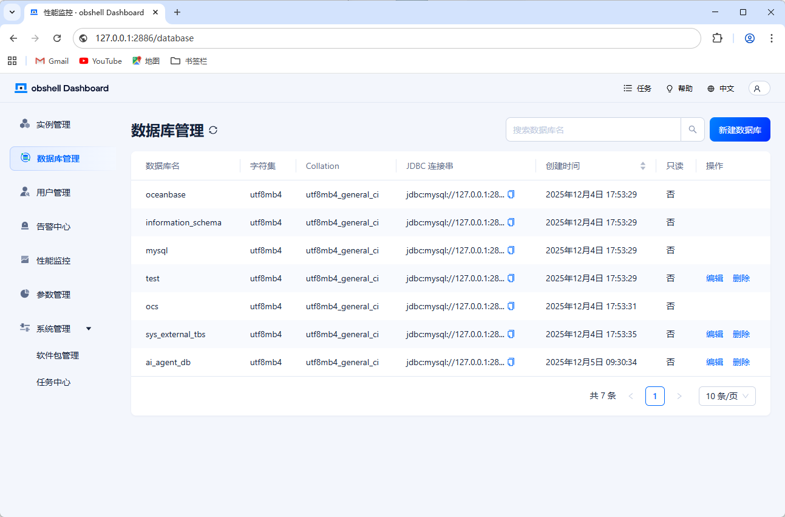Focus the 搜索数据库名 search field

coord(593,129)
